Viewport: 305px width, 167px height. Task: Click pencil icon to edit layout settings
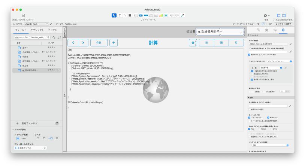click(x=51, y=24)
